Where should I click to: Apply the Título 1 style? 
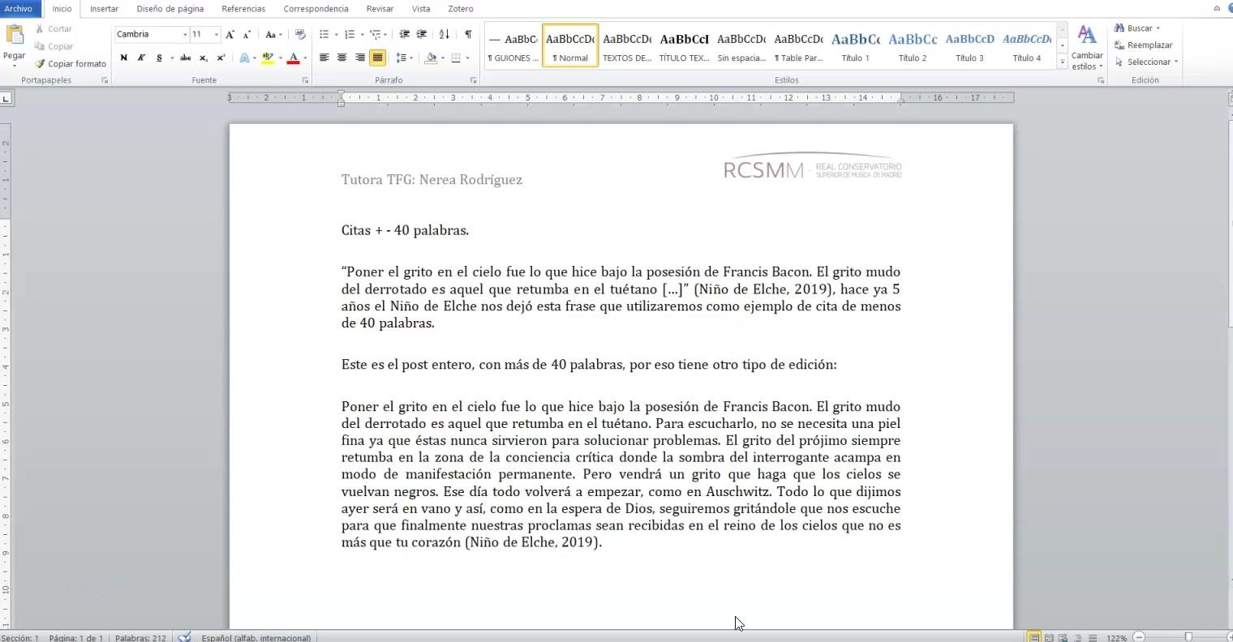coord(855,45)
